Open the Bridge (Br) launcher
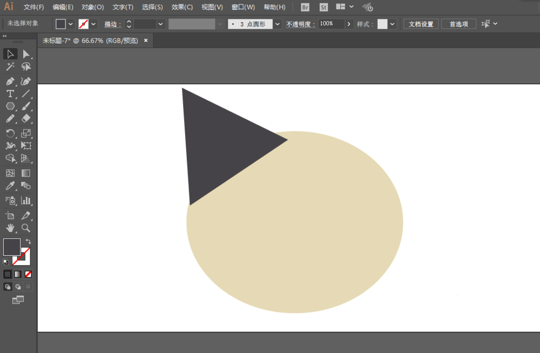Image resolution: width=540 pixels, height=353 pixels. click(305, 7)
